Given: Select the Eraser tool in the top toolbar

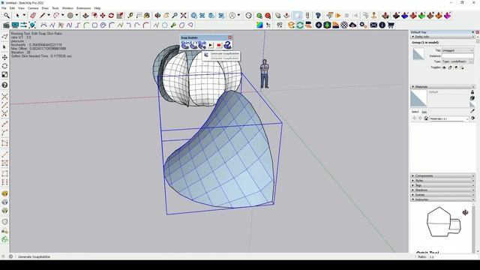Looking at the screenshot, I should (33, 16).
